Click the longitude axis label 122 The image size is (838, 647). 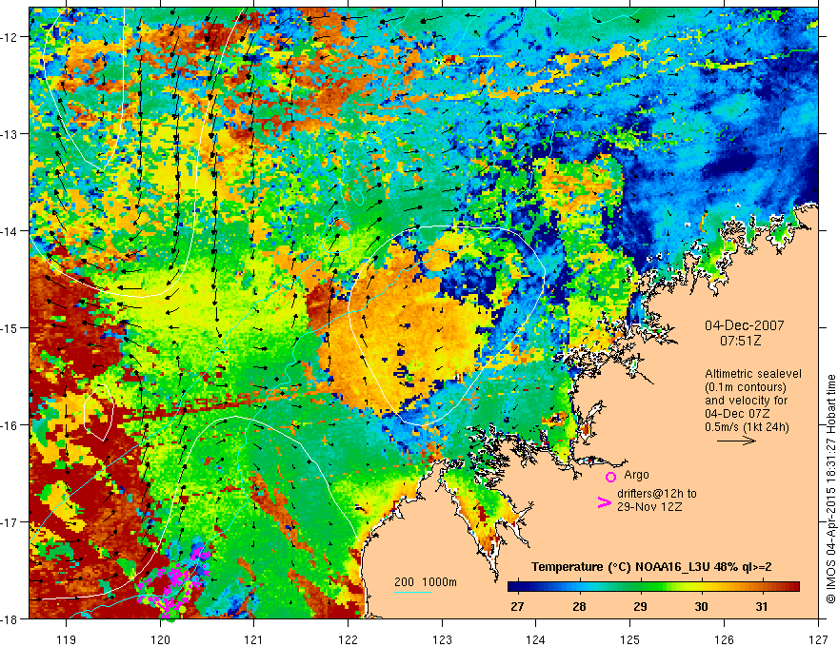click(348, 639)
